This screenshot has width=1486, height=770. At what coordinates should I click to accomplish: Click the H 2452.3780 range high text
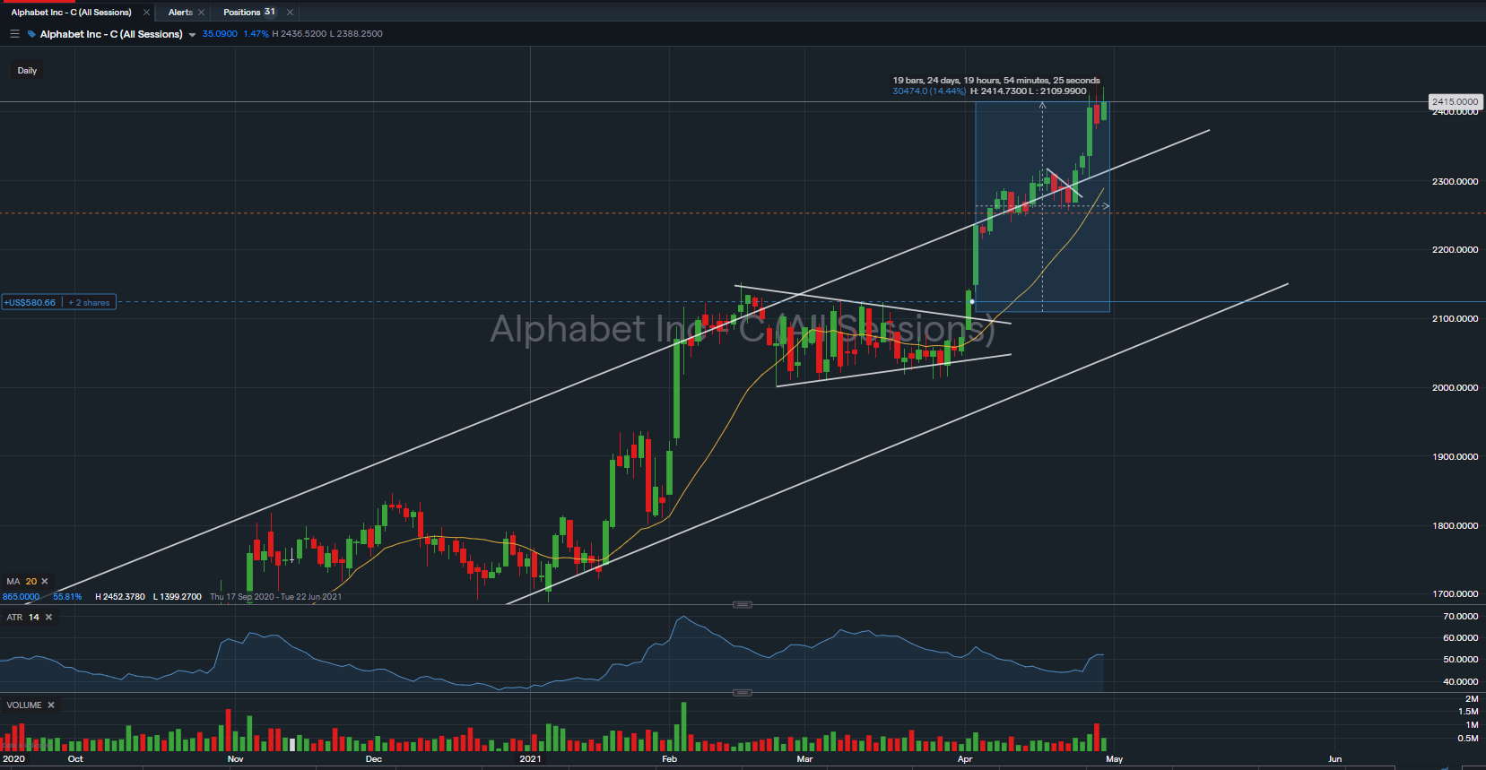pyautogui.click(x=120, y=597)
